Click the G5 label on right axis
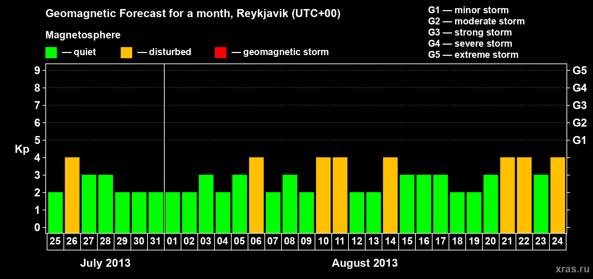Image resolution: width=593 pixels, height=279 pixels. point(579,70)
